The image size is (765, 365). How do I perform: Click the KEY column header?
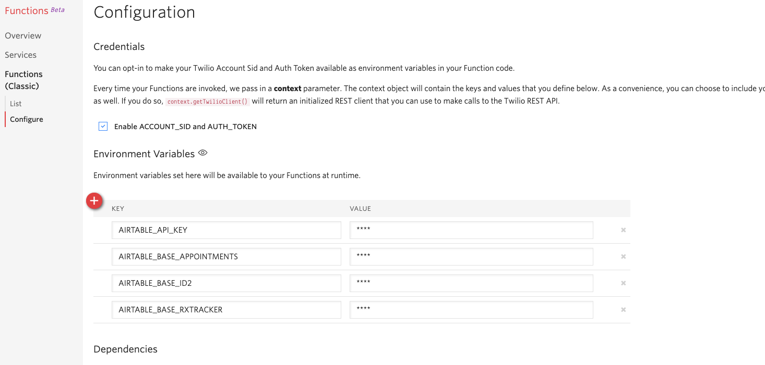pyautogui.click(x=118, y=208)
